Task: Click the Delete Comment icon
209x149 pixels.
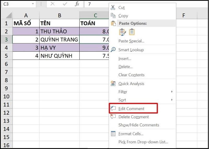Action: click(113, 117)
